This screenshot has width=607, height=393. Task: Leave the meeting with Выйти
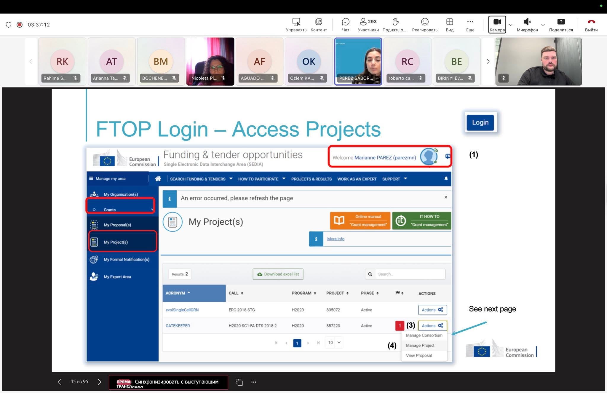coord(591,25)
